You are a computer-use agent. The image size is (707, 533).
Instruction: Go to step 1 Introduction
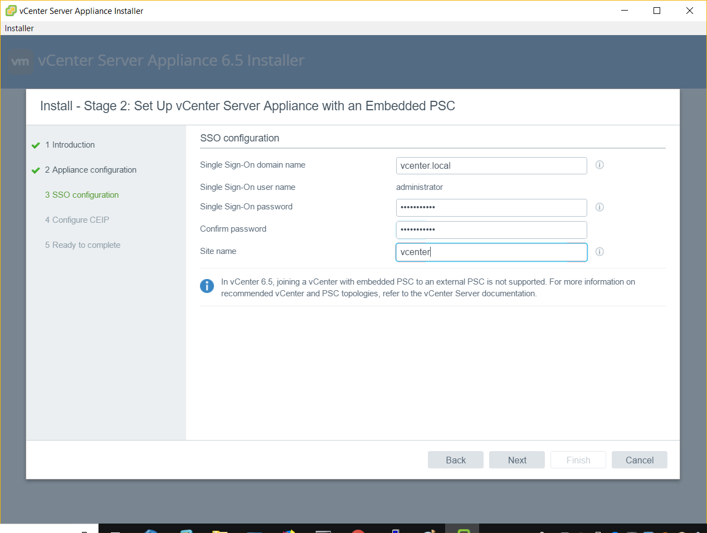point(70,145)
